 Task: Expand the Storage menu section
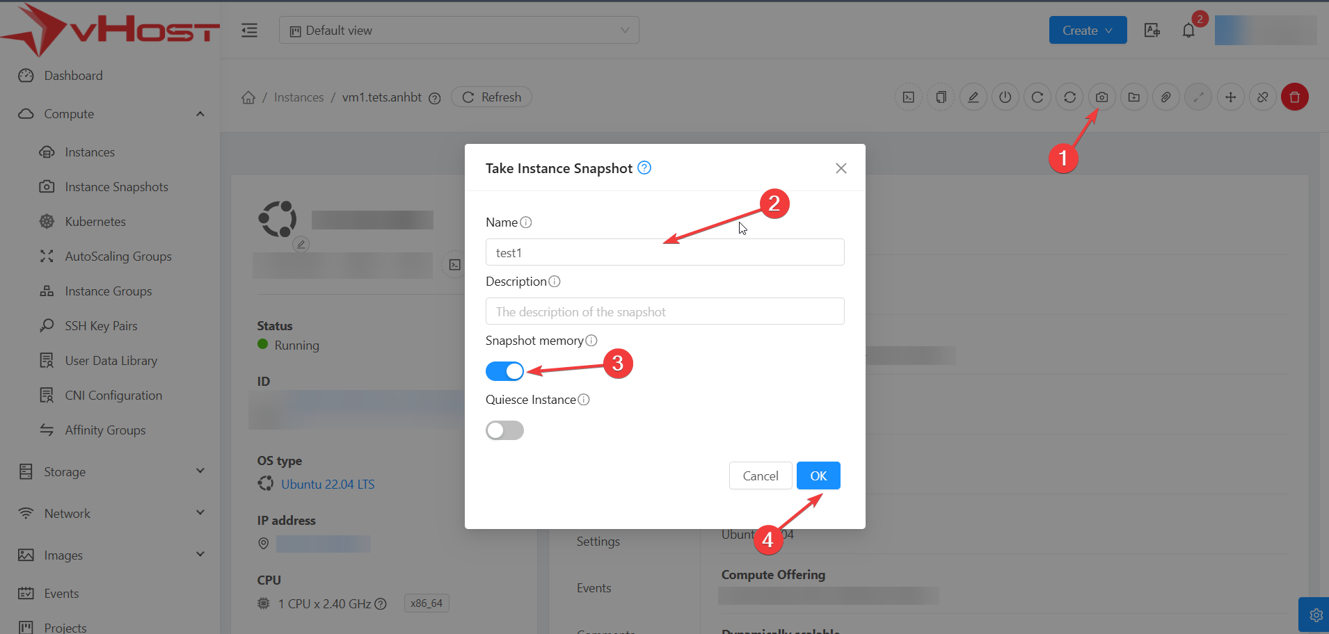[x=111, y=472]
